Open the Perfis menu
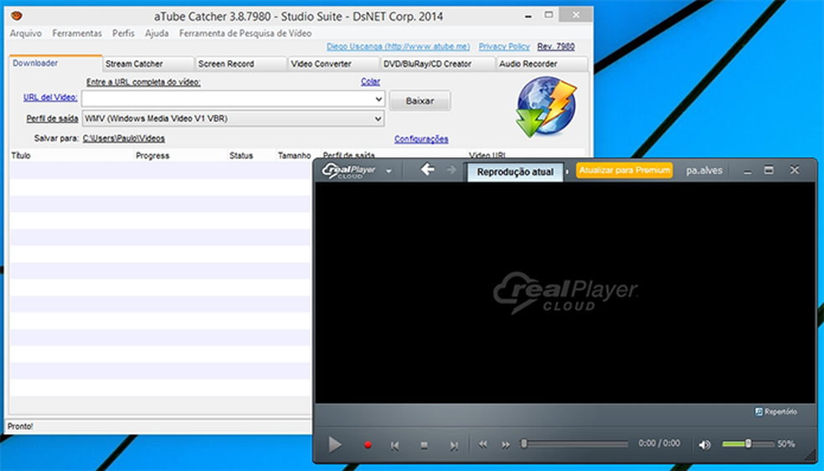 (123, 33)
